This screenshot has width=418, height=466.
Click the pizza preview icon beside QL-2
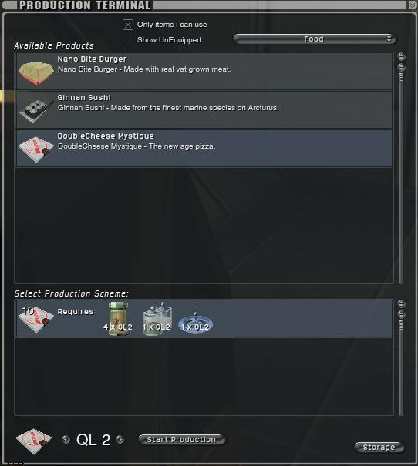pos(34,441)
